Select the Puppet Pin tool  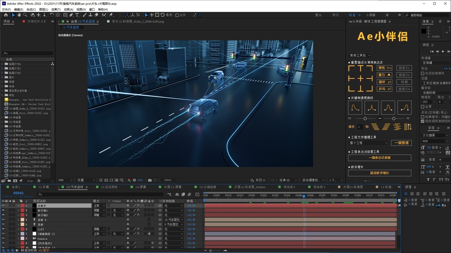(111, 15)
